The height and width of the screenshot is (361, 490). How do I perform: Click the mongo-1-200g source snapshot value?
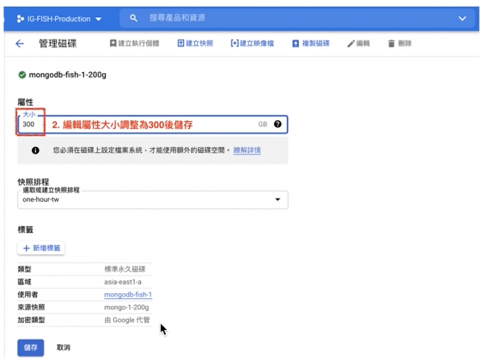(126, 307)
